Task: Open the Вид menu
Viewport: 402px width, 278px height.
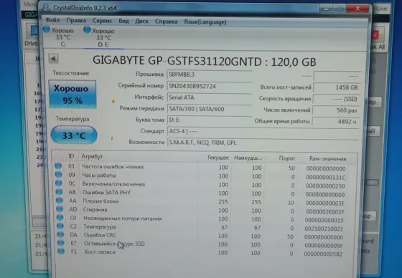Action: (x=123, y=21)
